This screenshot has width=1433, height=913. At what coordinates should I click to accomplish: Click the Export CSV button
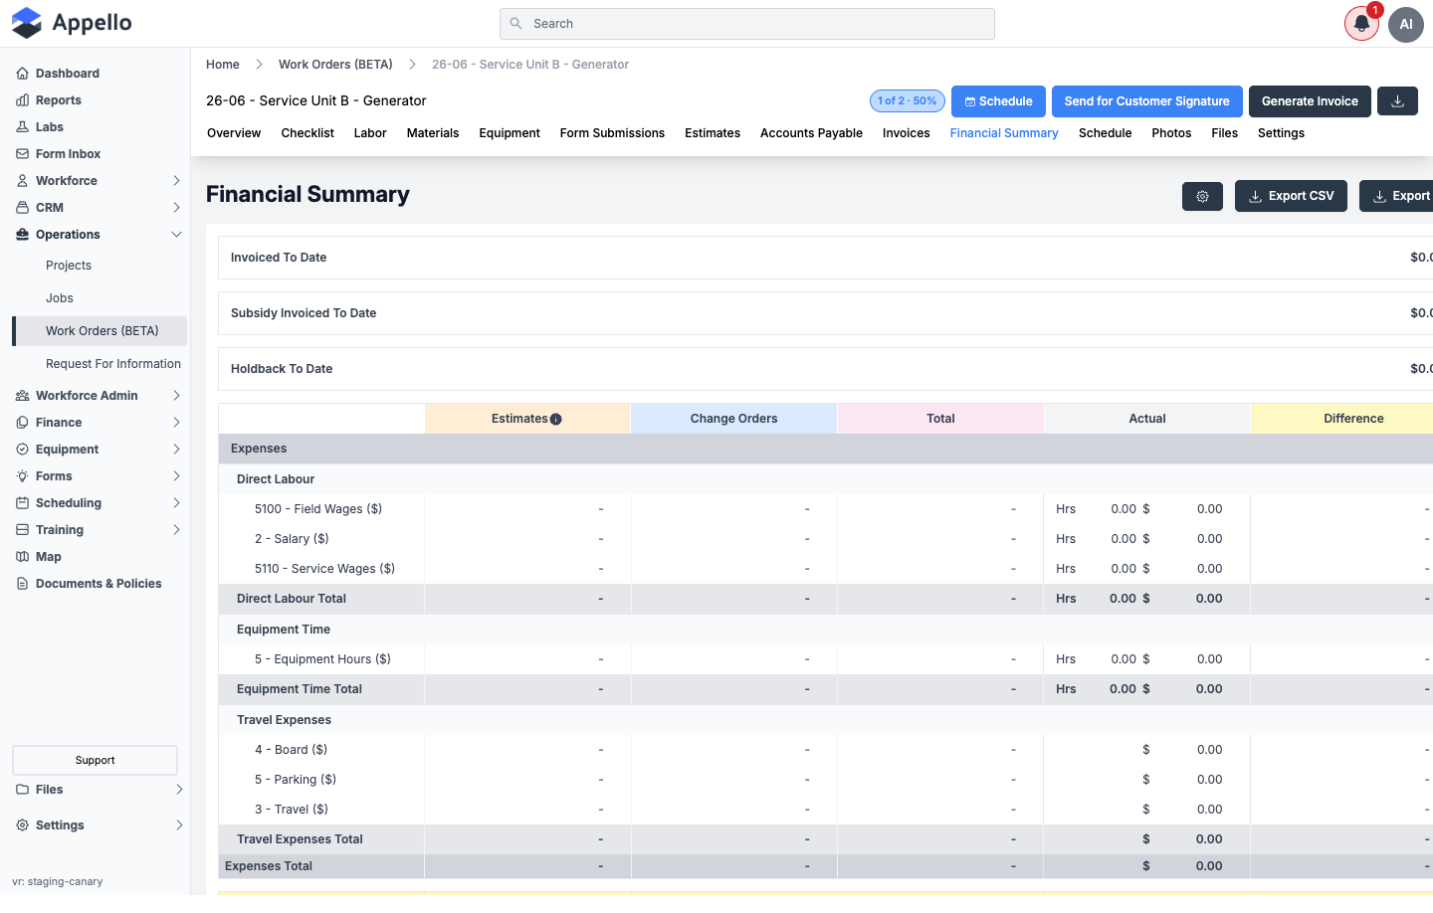click(x=1291, y=196)
